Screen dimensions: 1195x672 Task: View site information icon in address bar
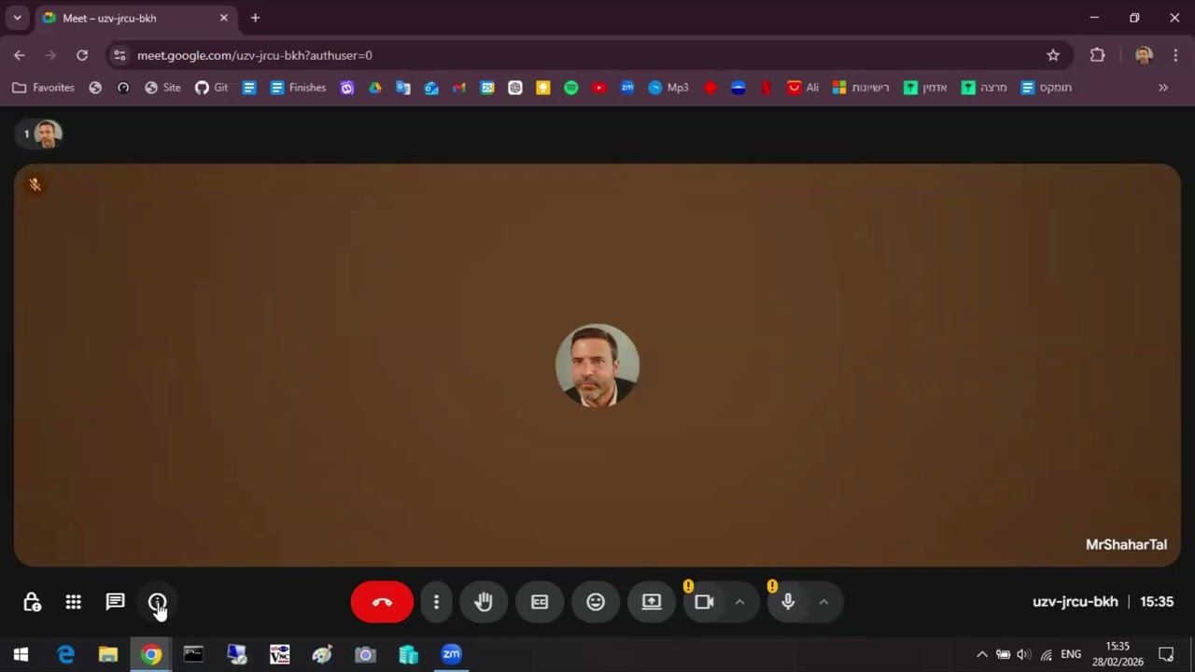click(119, 55)
